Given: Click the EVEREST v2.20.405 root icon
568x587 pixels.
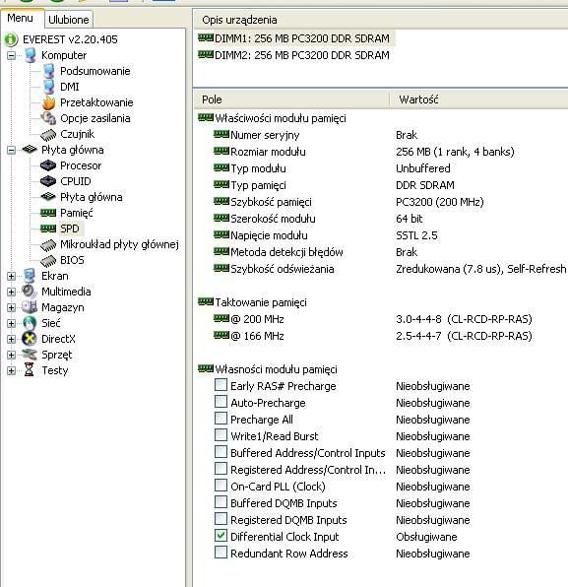Looking at the screenshot, I should coord(11,39).
